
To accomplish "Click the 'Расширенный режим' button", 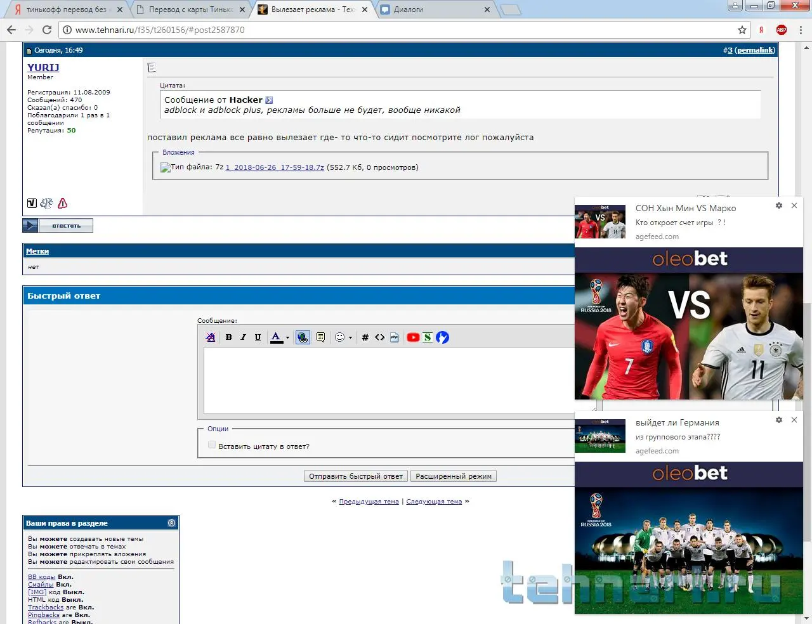I will (x=454, y=476).
